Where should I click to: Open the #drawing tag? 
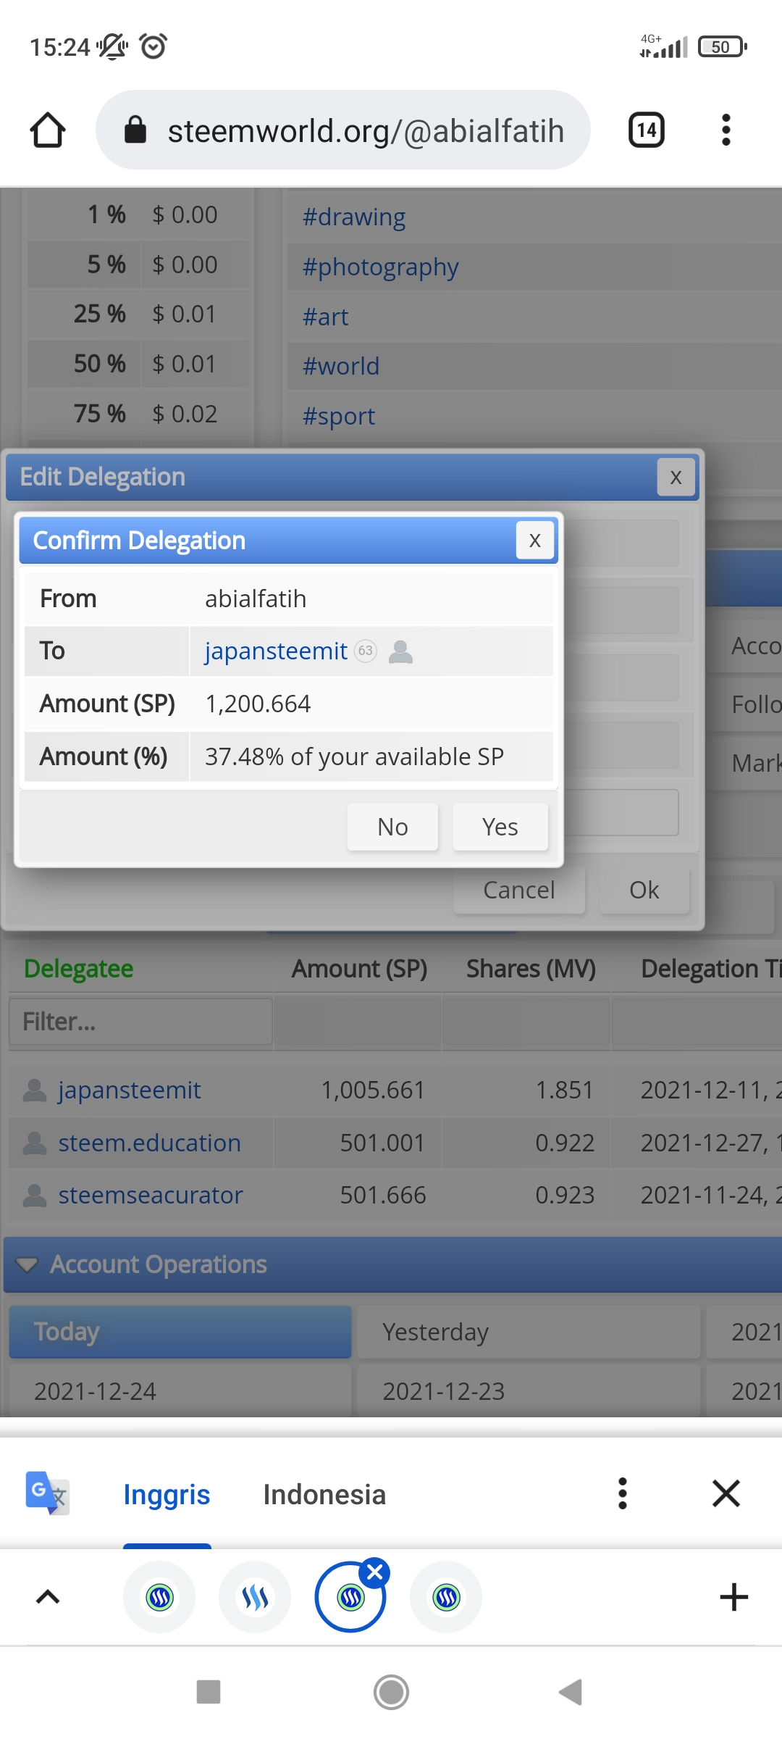(x=354, y=217)
